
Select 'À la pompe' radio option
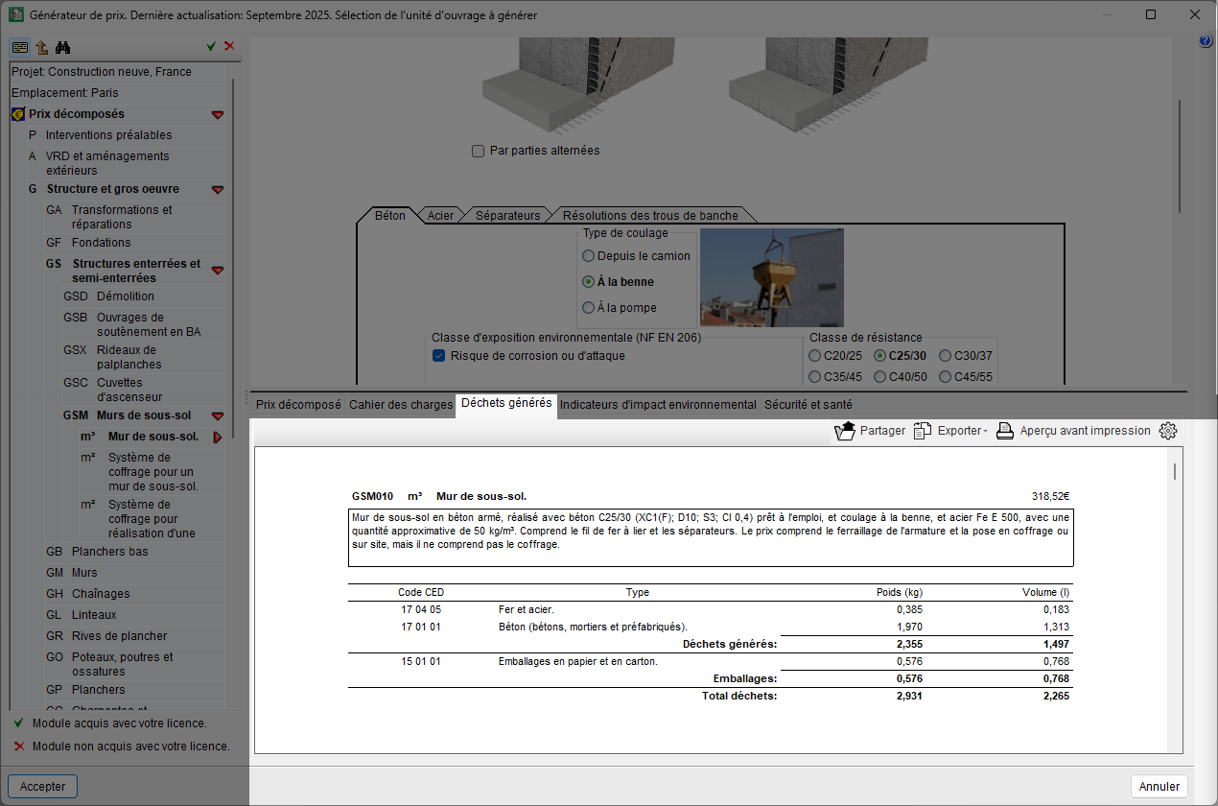(588, 308)
